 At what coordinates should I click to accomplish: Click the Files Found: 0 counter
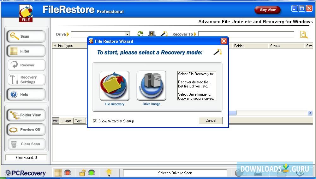pyautogui.click(x=26, y=158)
